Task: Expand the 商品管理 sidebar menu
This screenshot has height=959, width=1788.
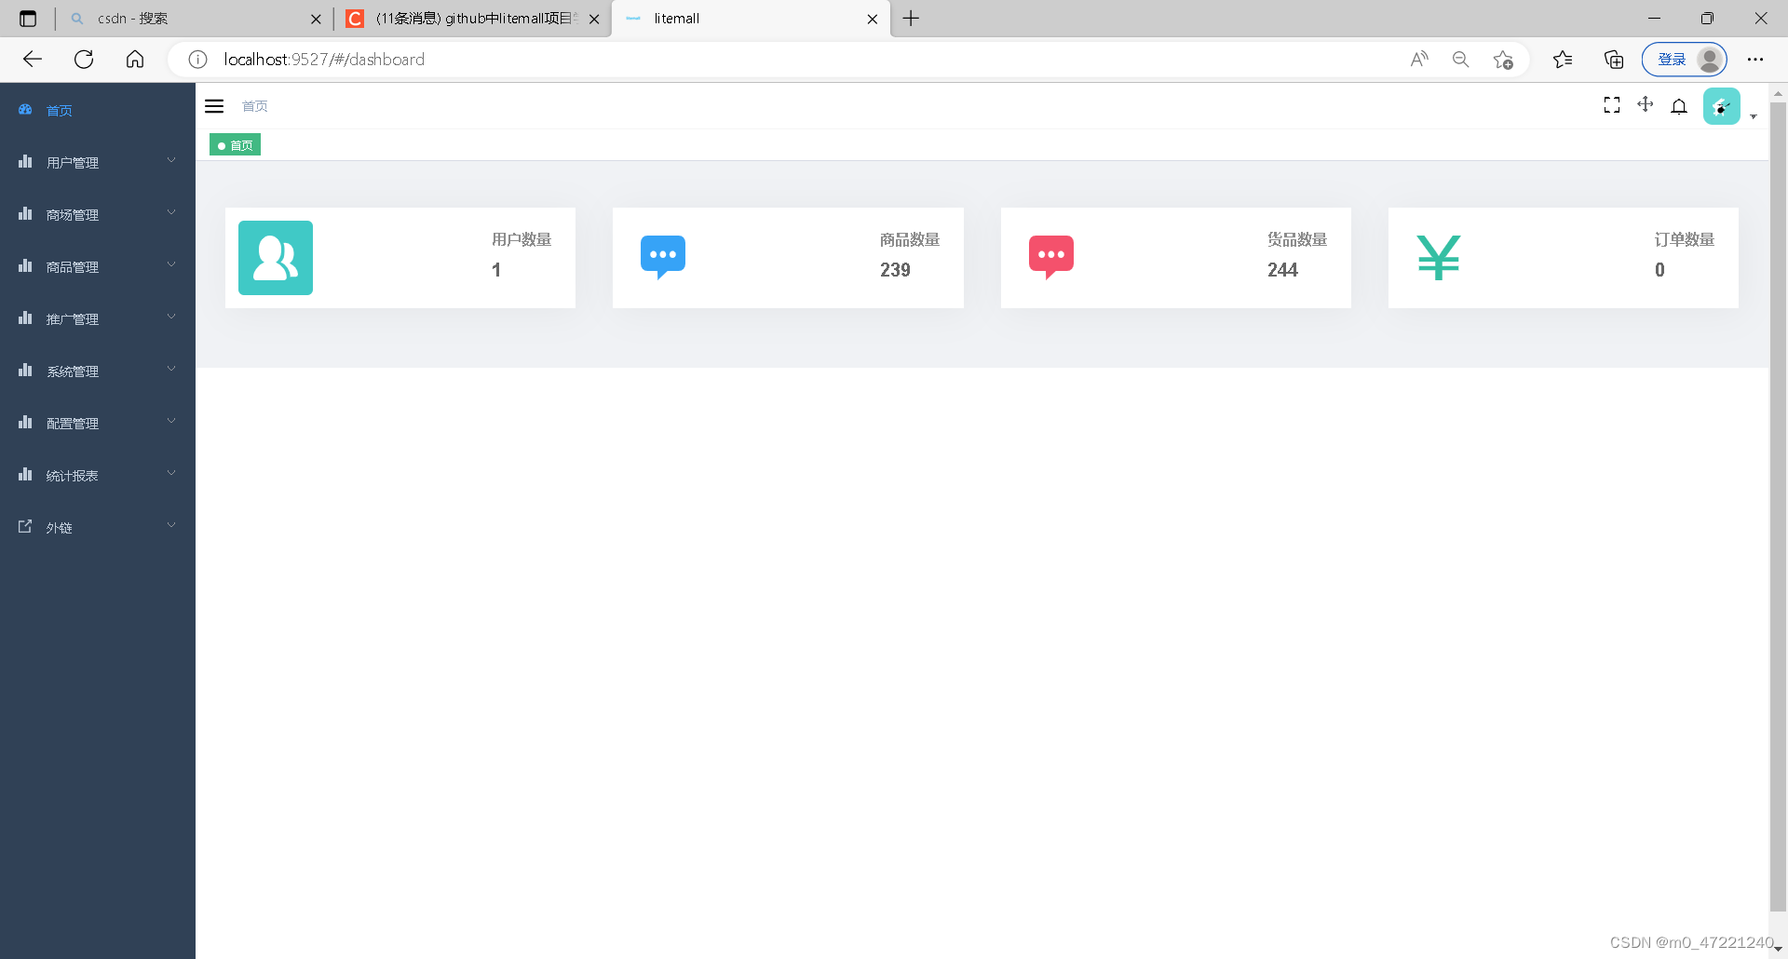Action: 74,266
